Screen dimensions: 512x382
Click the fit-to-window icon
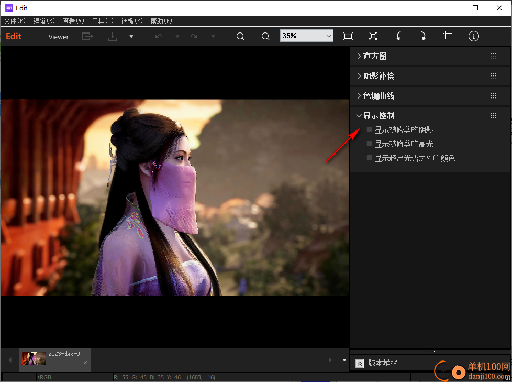(x=348, y=36)
